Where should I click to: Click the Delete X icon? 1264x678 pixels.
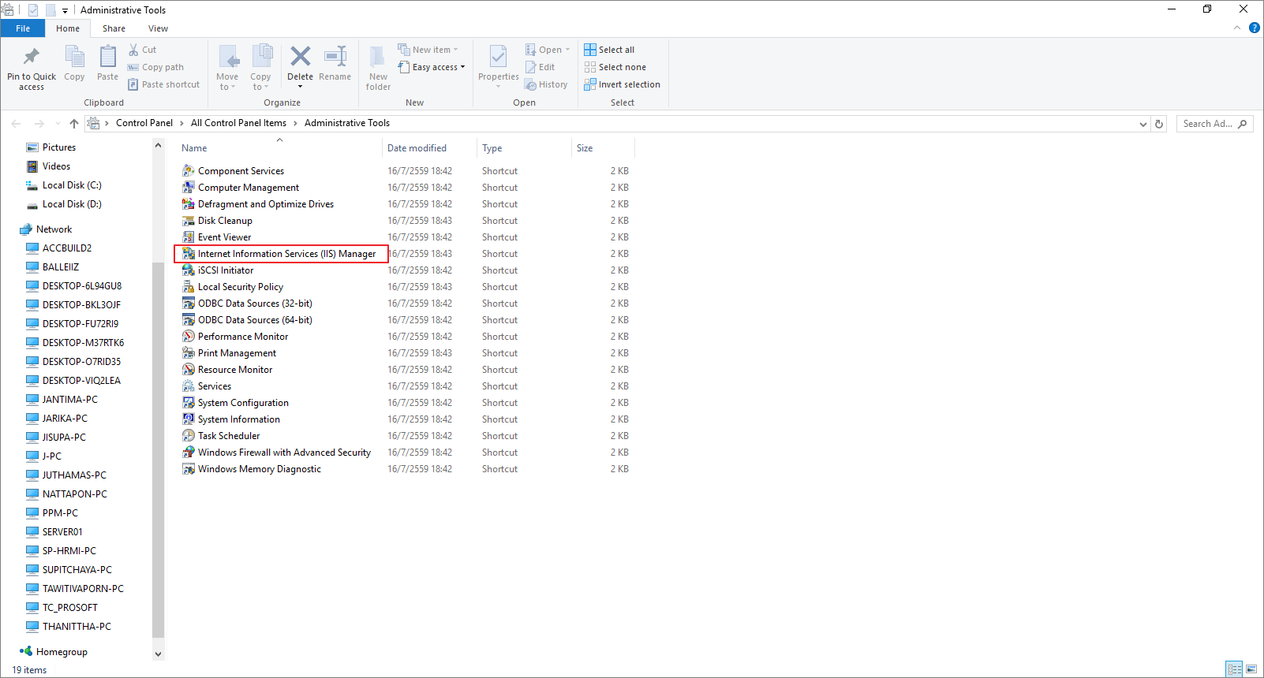pos(300,56)
